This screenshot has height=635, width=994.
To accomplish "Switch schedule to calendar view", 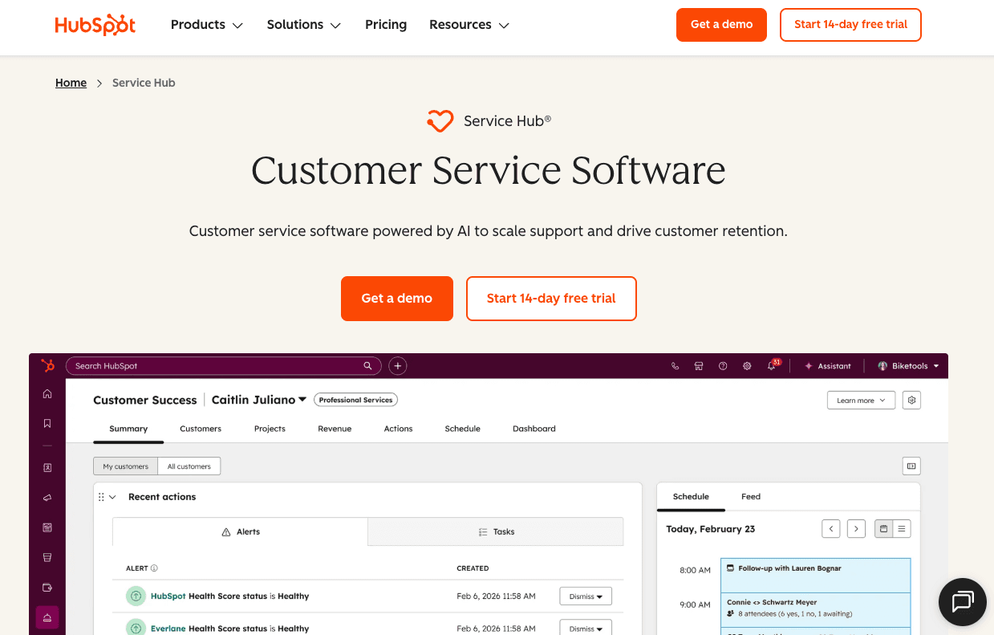I will click(x=884, y=528).
